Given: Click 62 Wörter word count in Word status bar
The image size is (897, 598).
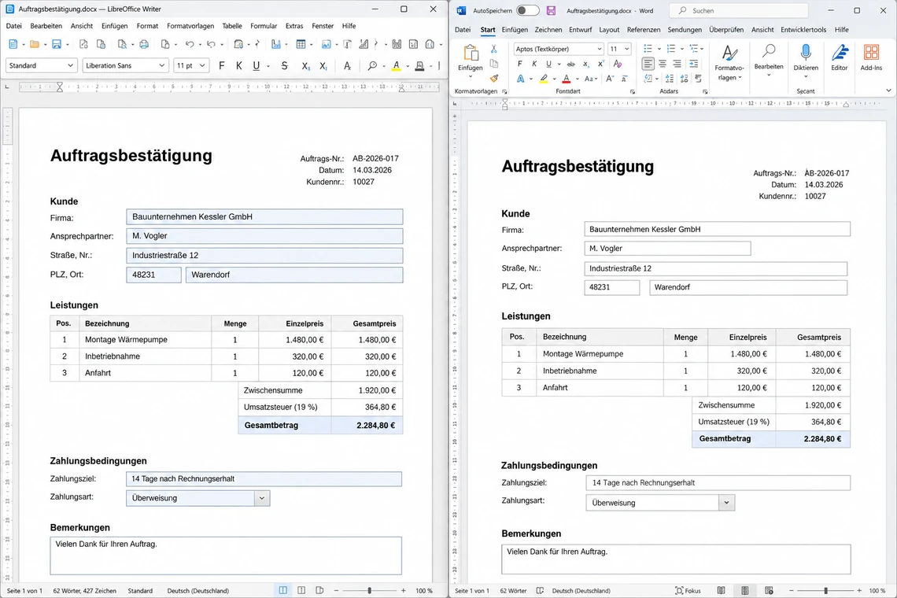Looking at the screenshot, I should 513,591.
